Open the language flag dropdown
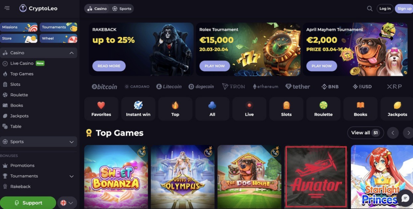The width and height of the screenshot is (413, 209). click(x=67, y=203)
